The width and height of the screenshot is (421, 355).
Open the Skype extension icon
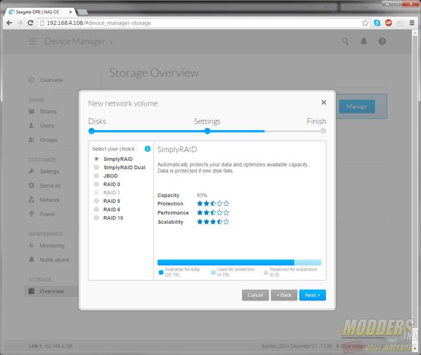[x=377, y=23]
